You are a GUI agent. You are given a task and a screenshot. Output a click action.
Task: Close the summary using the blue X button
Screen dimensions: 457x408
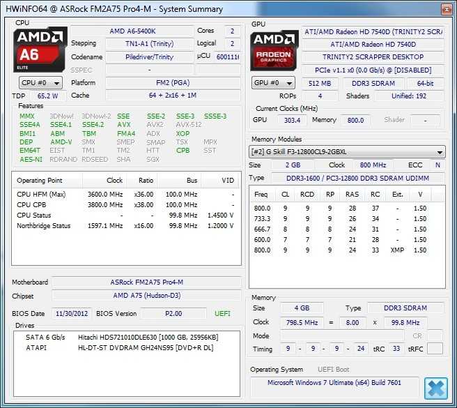click(x=435, y=388)
